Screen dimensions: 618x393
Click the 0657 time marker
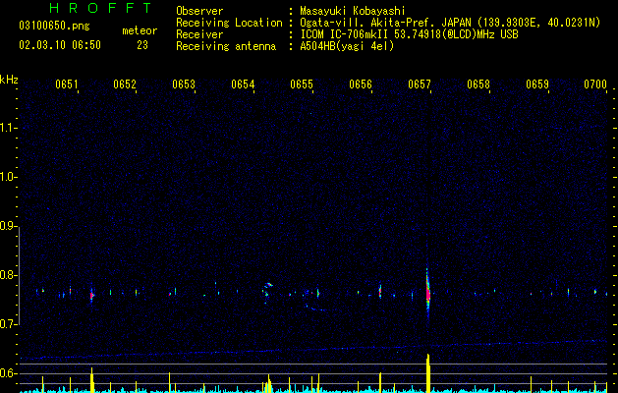click(420, 84)
